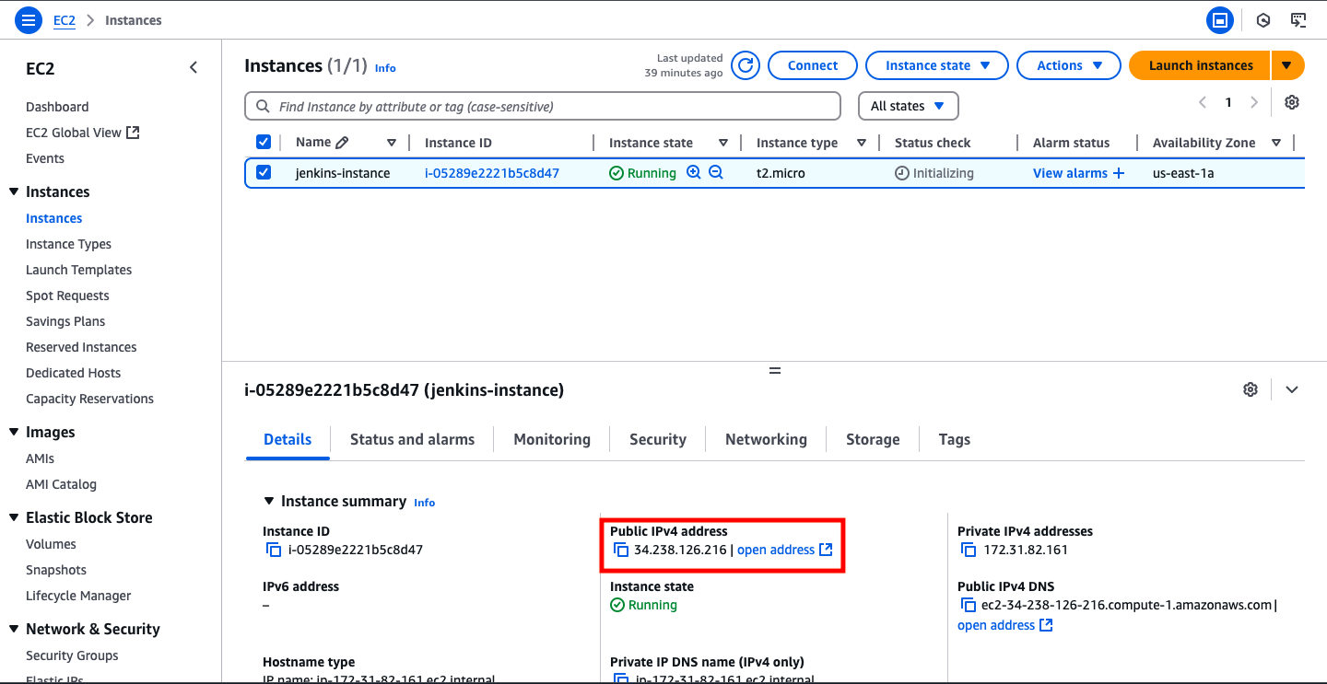Collapse the sidebar with chevron arrow

pyautogui.click(x=194, y=67)
